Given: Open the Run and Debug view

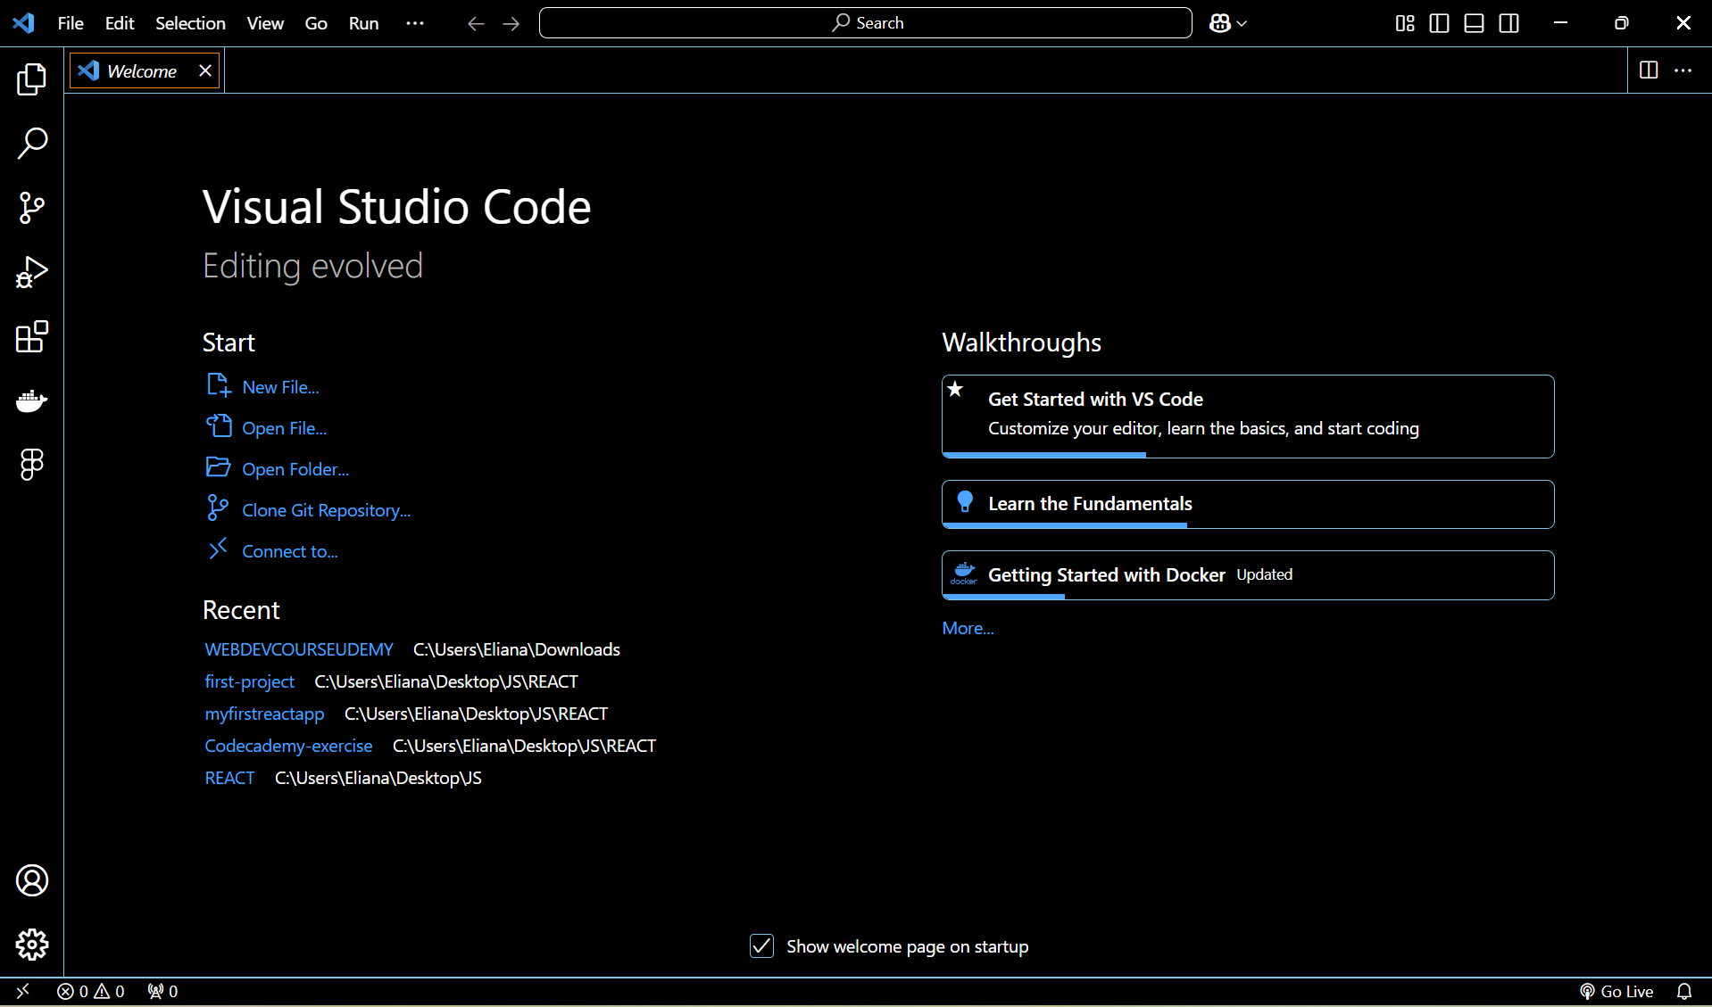Looking at the screenshot, I should tap(31, 272).
